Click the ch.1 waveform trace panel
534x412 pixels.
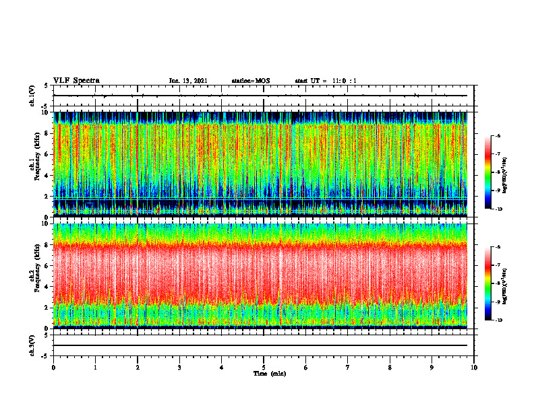(264, 96)
